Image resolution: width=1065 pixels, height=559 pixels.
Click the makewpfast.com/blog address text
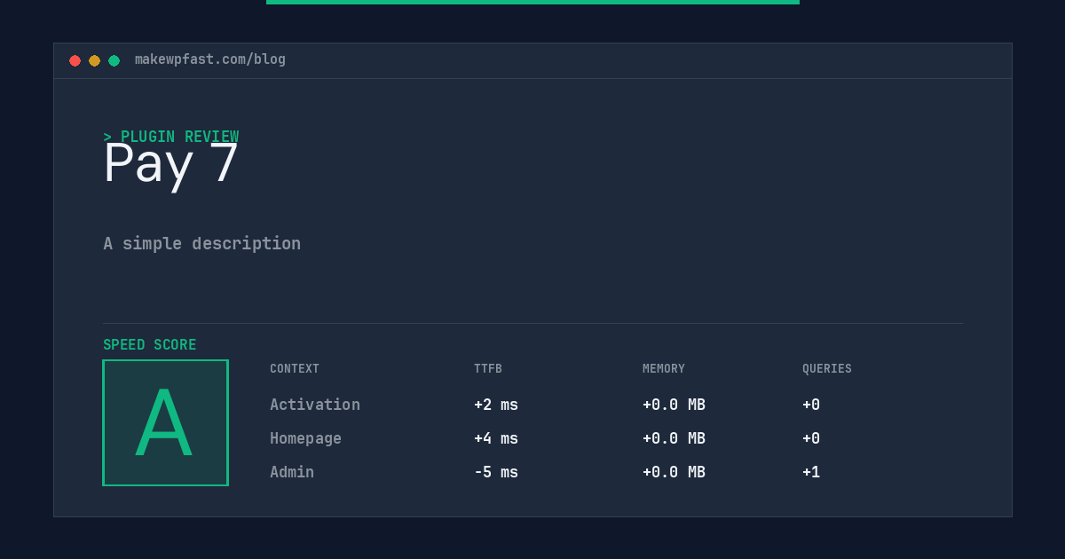pos(210,59)
